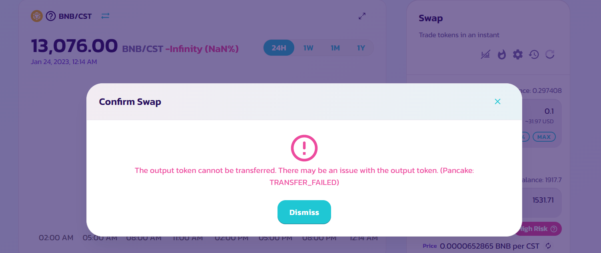Open swap settings gear
601x253 pixels.
(x=518, y=54)
